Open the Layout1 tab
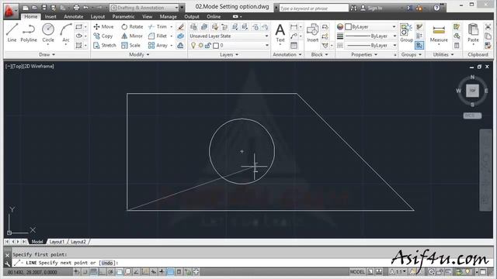Image resolution: width=497 pixels, height=279 pixels. tap(57, 242)
